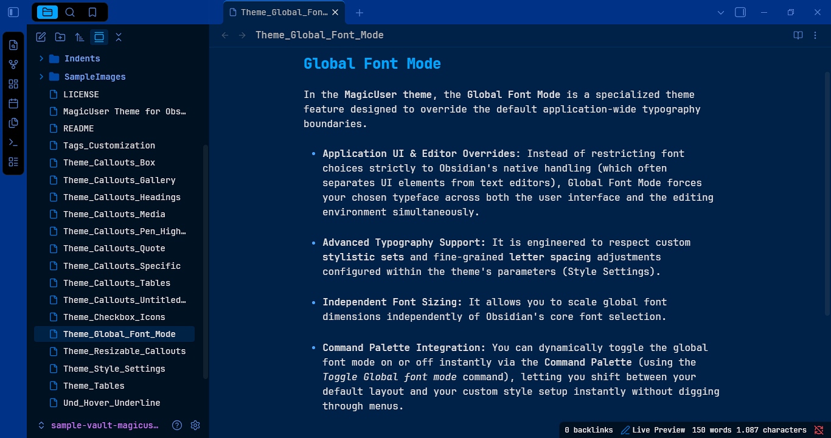This screenshot has height=438, width=831.
Task: Navigate forward in note history
Action: tap(242, 35)
